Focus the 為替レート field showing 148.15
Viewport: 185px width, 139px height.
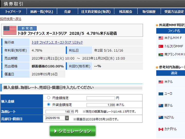[60, 112]
